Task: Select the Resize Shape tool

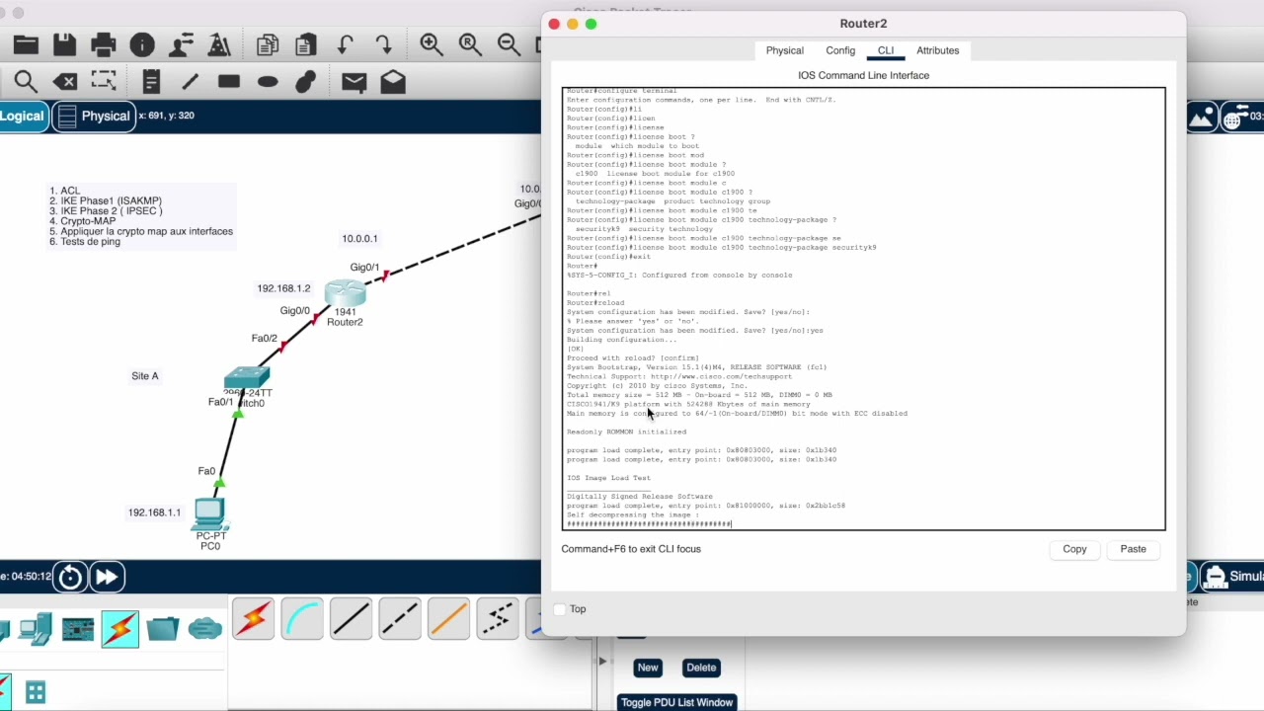Action: (103, 82)
